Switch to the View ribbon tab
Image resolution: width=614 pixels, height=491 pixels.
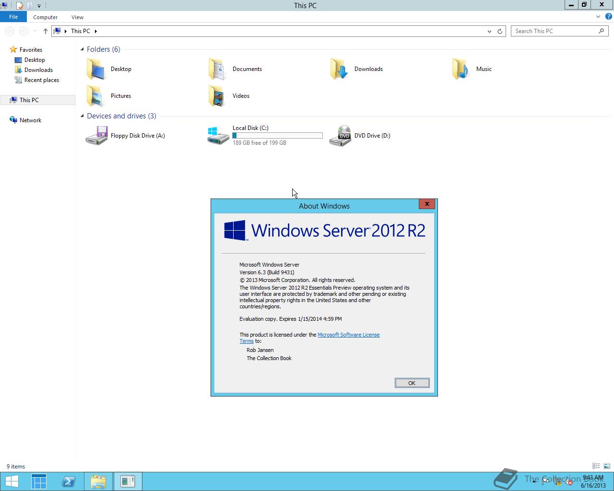tap(77, 17)
